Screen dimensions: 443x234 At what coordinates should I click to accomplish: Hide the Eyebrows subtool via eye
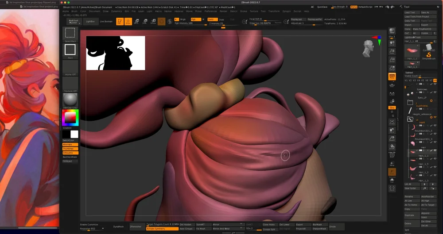[435, 84]
